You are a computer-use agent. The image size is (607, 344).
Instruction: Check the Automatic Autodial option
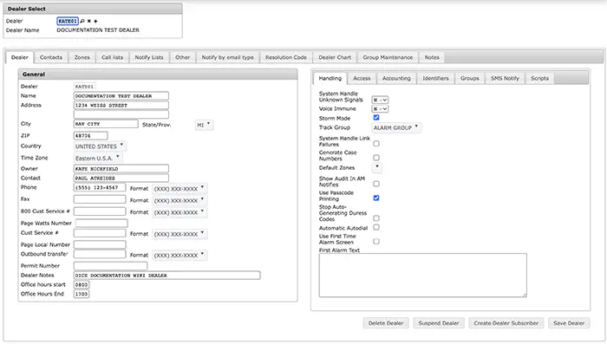[x=375, y=227]
